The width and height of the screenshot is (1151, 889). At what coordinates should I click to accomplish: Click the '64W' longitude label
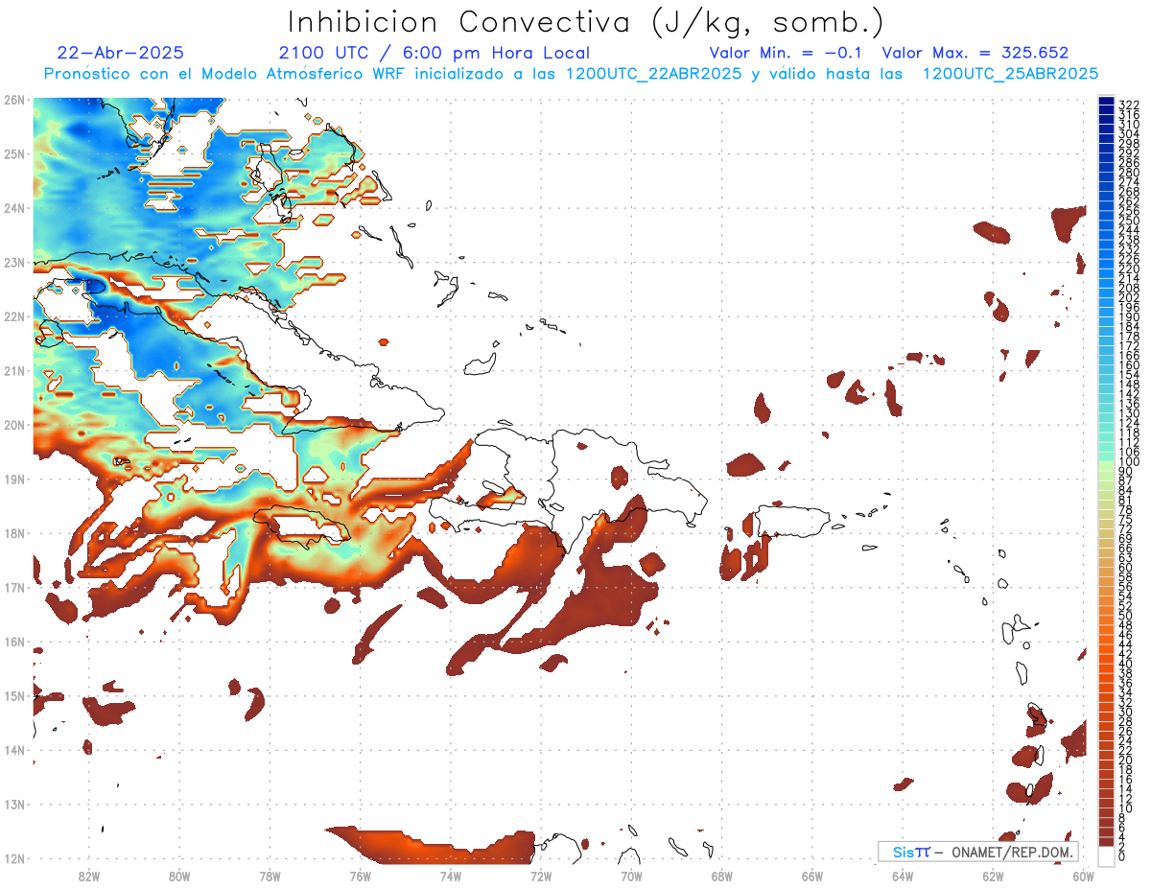tap(903, 876)
